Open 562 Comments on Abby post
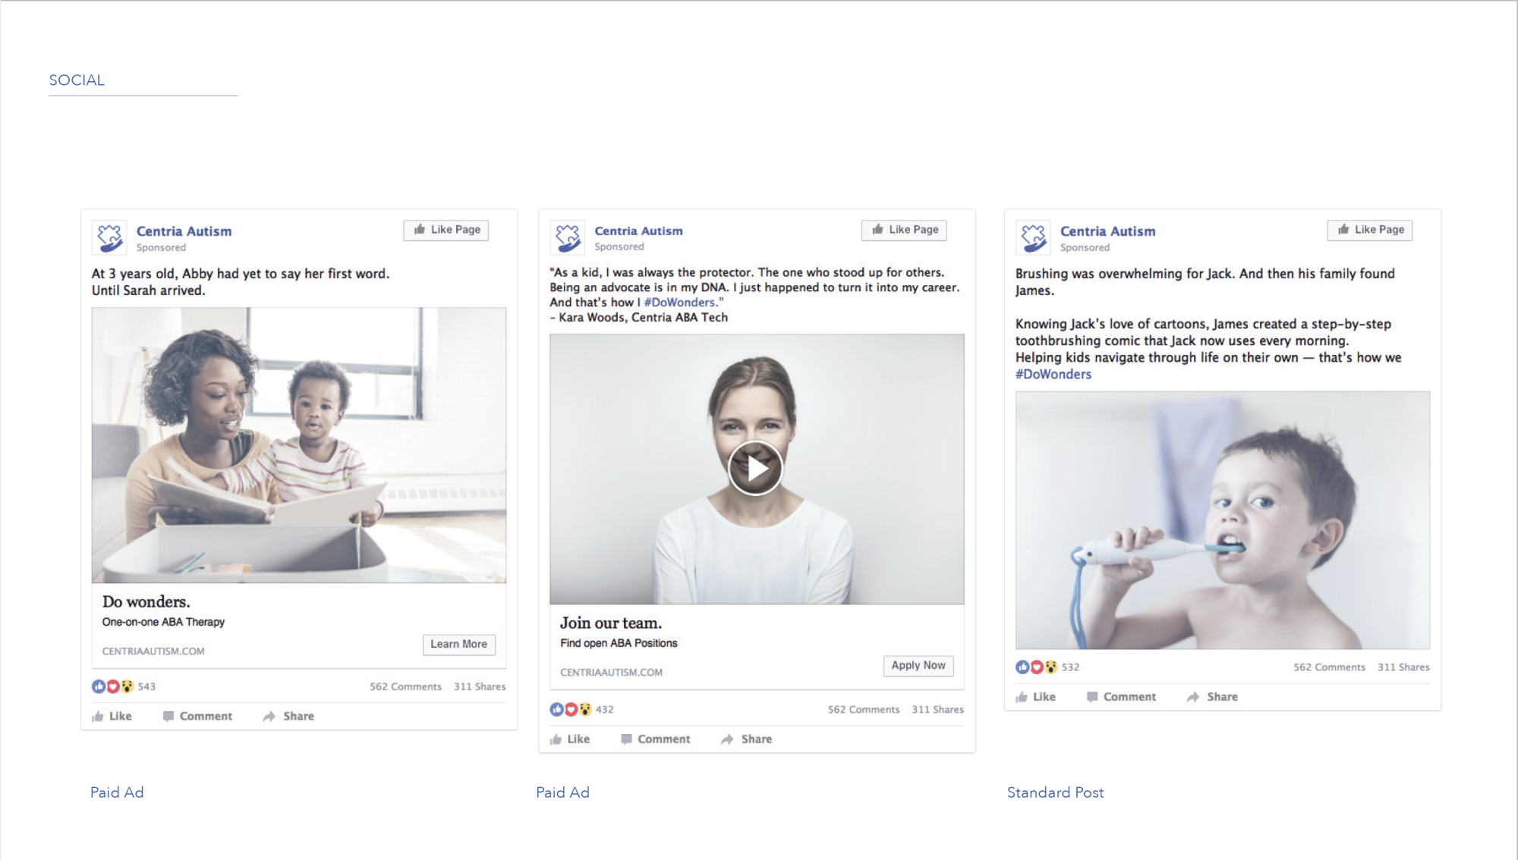1518x860 pixels. 405,686
